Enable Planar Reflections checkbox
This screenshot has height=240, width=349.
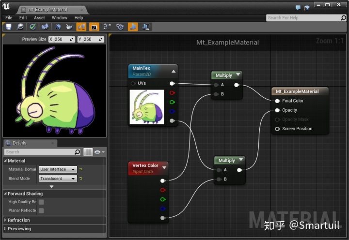click(41, 210)
